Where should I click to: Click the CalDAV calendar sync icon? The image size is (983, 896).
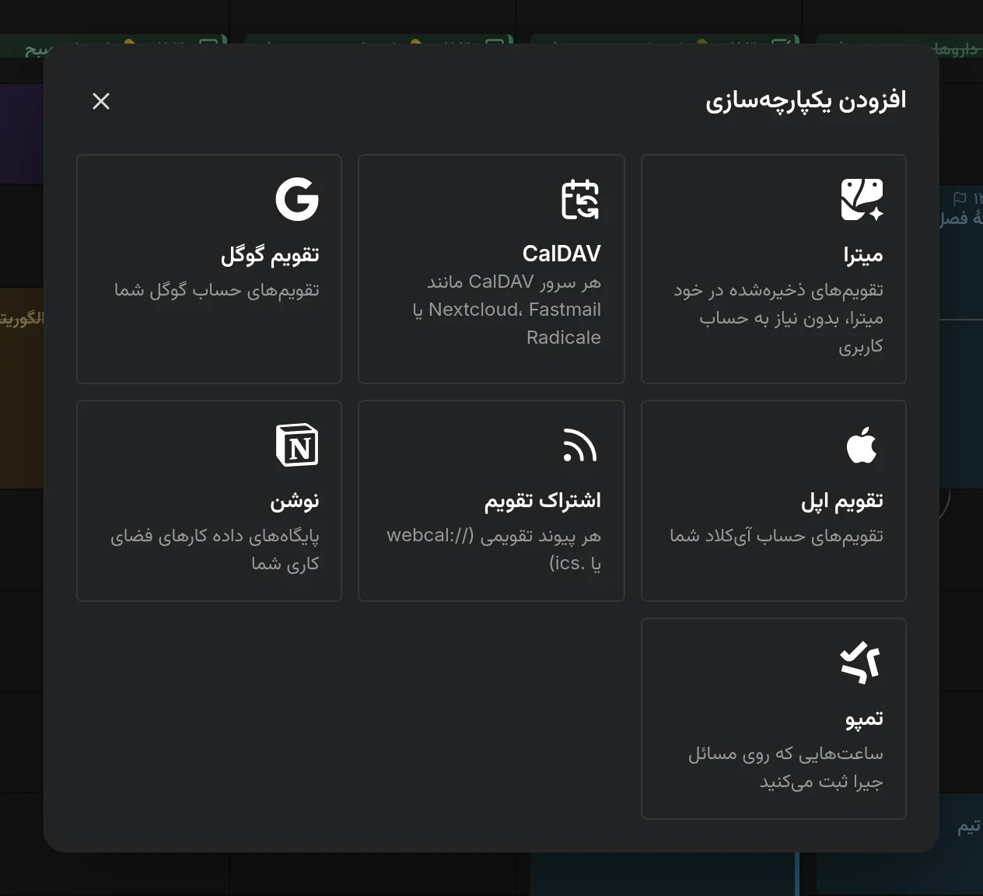click(x=580, y=199)
